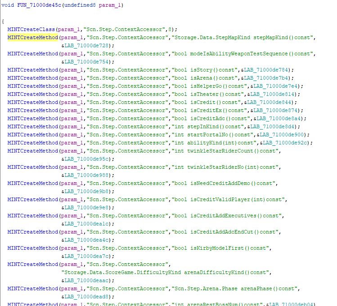
Task: Click the "int twinkleStarRiderCount()const" string
Action: coord(225,151)
